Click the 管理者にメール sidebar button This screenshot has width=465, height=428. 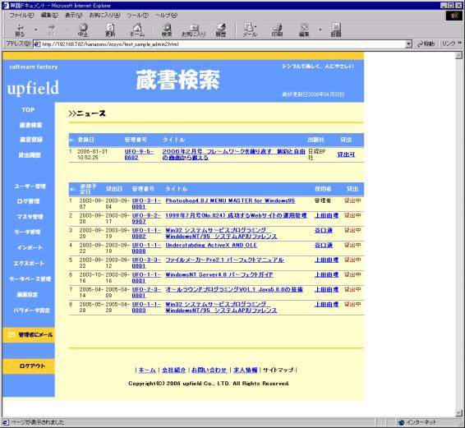pos(29,335)
